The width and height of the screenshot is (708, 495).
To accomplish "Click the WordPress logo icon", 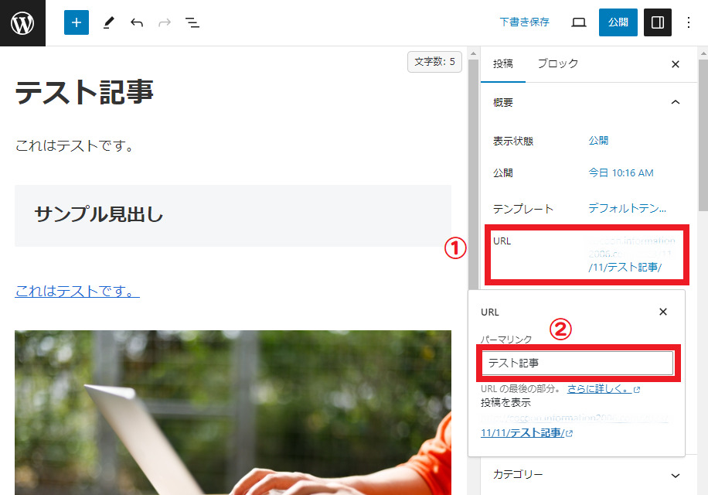I will click(x=22, y=22).
